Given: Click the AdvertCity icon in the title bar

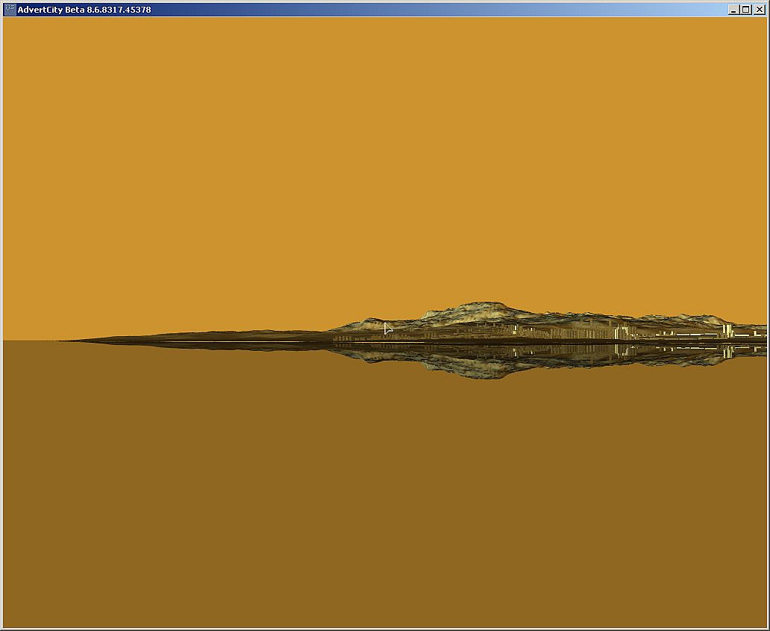Looking at the screenshot, I should (x=10, y=10).
